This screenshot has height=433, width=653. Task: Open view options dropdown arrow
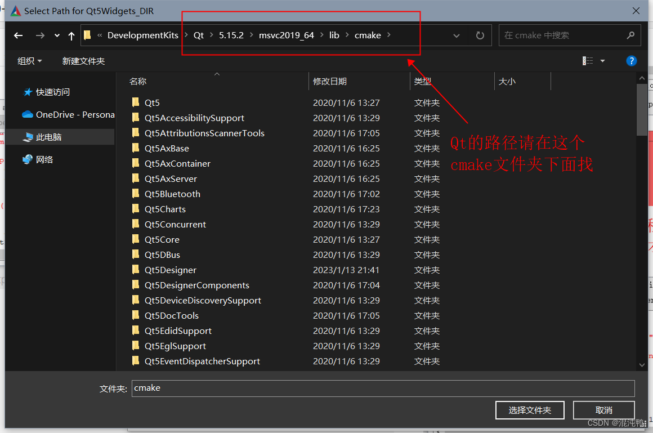[602, 61]
